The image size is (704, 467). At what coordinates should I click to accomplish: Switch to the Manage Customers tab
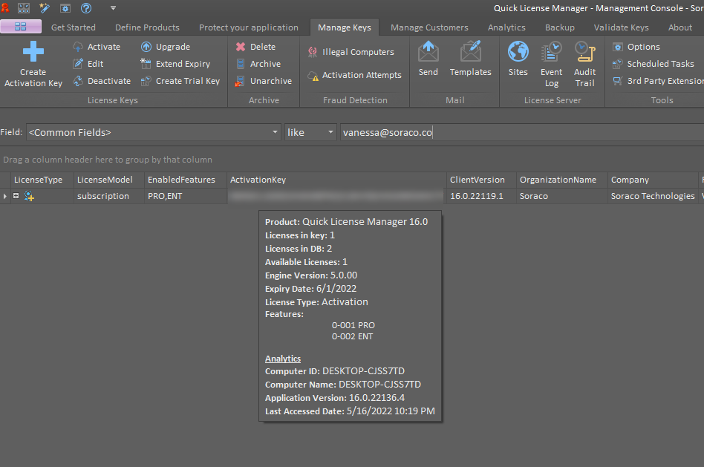tap(429, 27)
